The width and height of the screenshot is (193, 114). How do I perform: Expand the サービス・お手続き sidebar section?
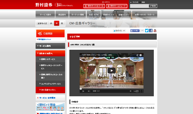pyautogui.click(x=50, y=98)
